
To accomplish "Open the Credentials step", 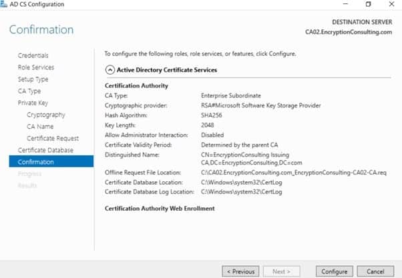I will coord(33,55).
